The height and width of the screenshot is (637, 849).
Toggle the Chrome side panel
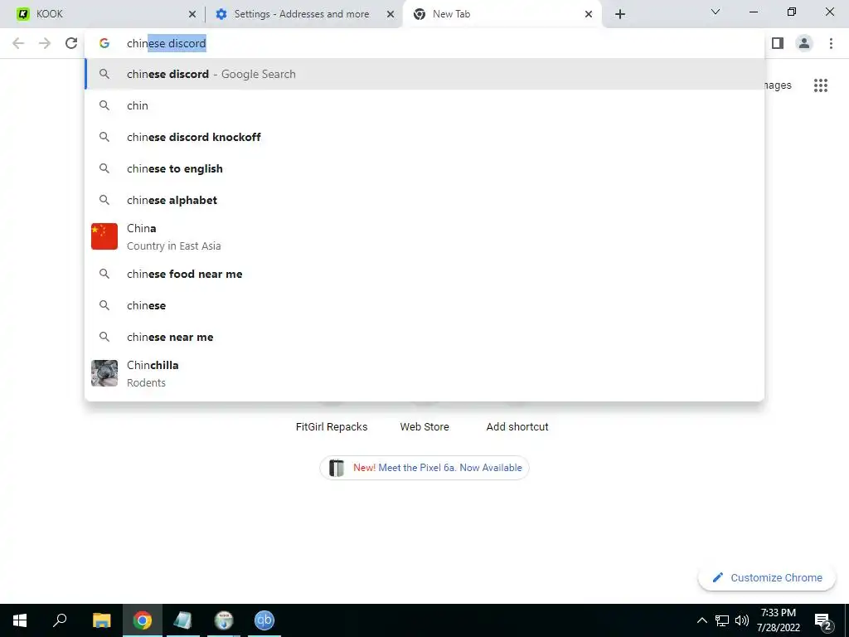778,43
